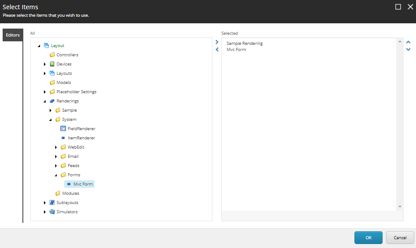The width and height of the screenshot is (416, 248).
Task: Remove selected item with left arrow
Action: (217, 49)
